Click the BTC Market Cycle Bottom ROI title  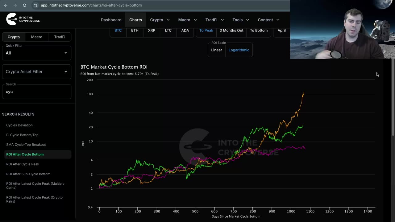(114, 67)
